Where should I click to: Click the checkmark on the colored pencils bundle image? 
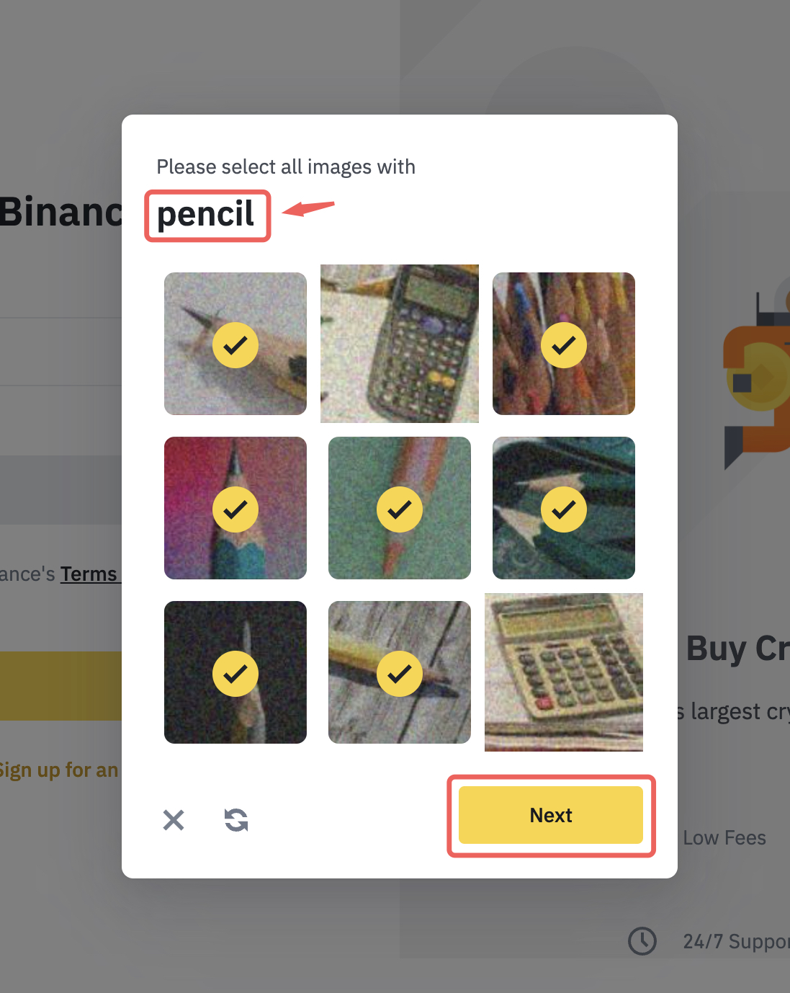(x=564, y=346)
